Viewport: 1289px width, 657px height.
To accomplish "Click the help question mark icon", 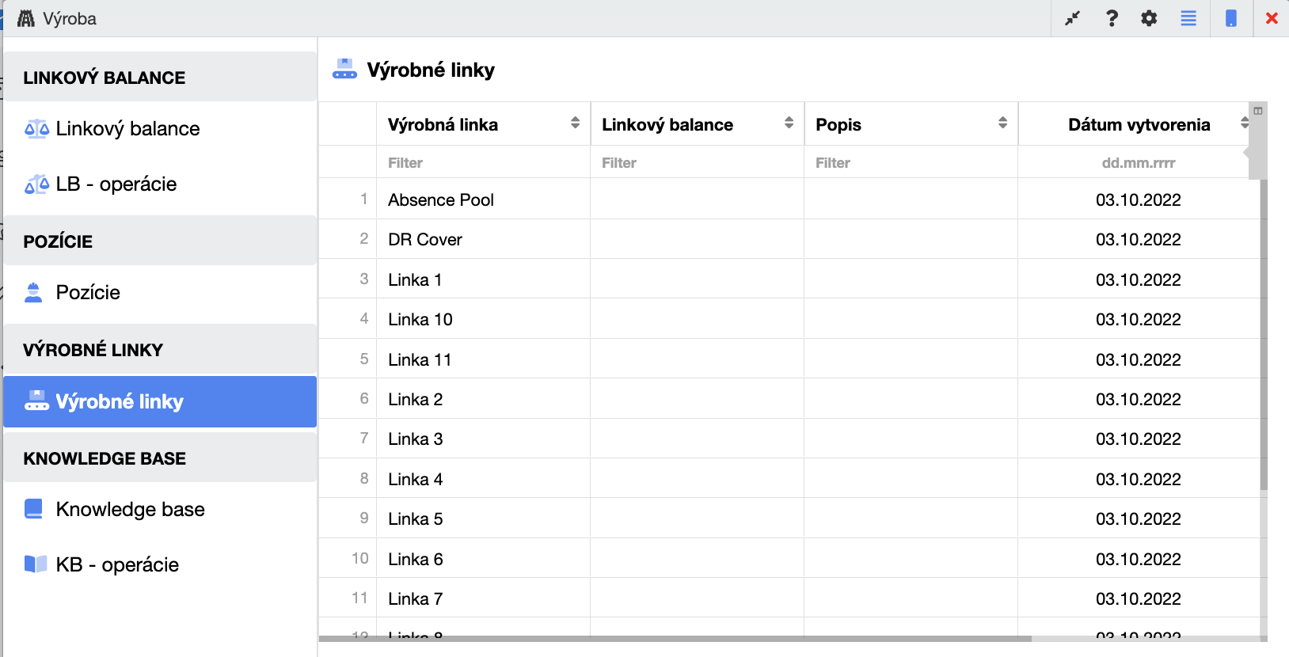I will [x=1112, y=18].
